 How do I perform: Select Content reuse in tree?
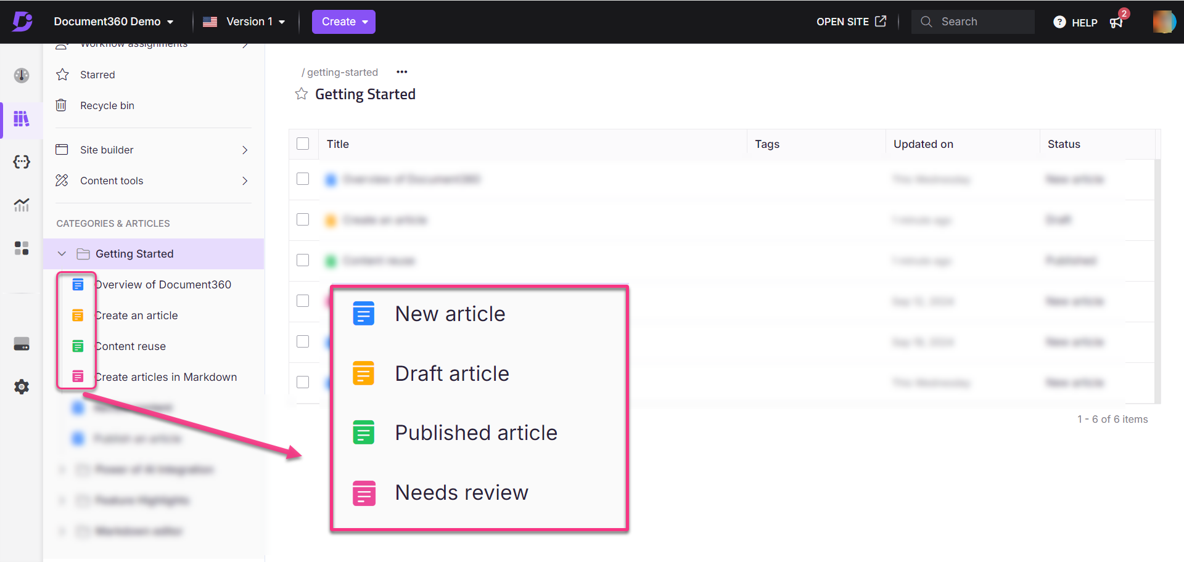coord(130,346)
